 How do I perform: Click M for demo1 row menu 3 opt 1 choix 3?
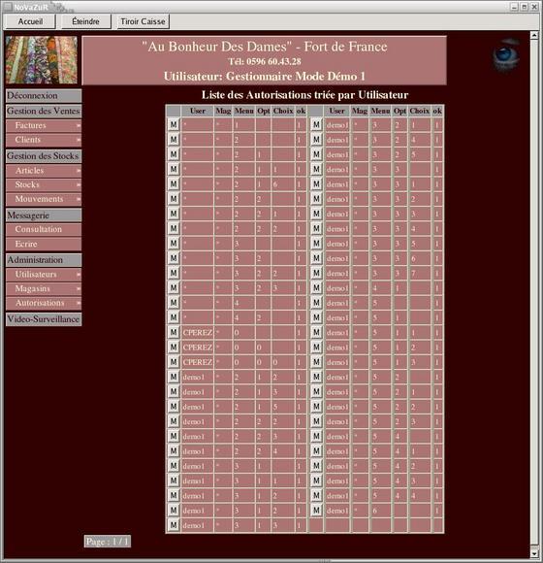174,525
